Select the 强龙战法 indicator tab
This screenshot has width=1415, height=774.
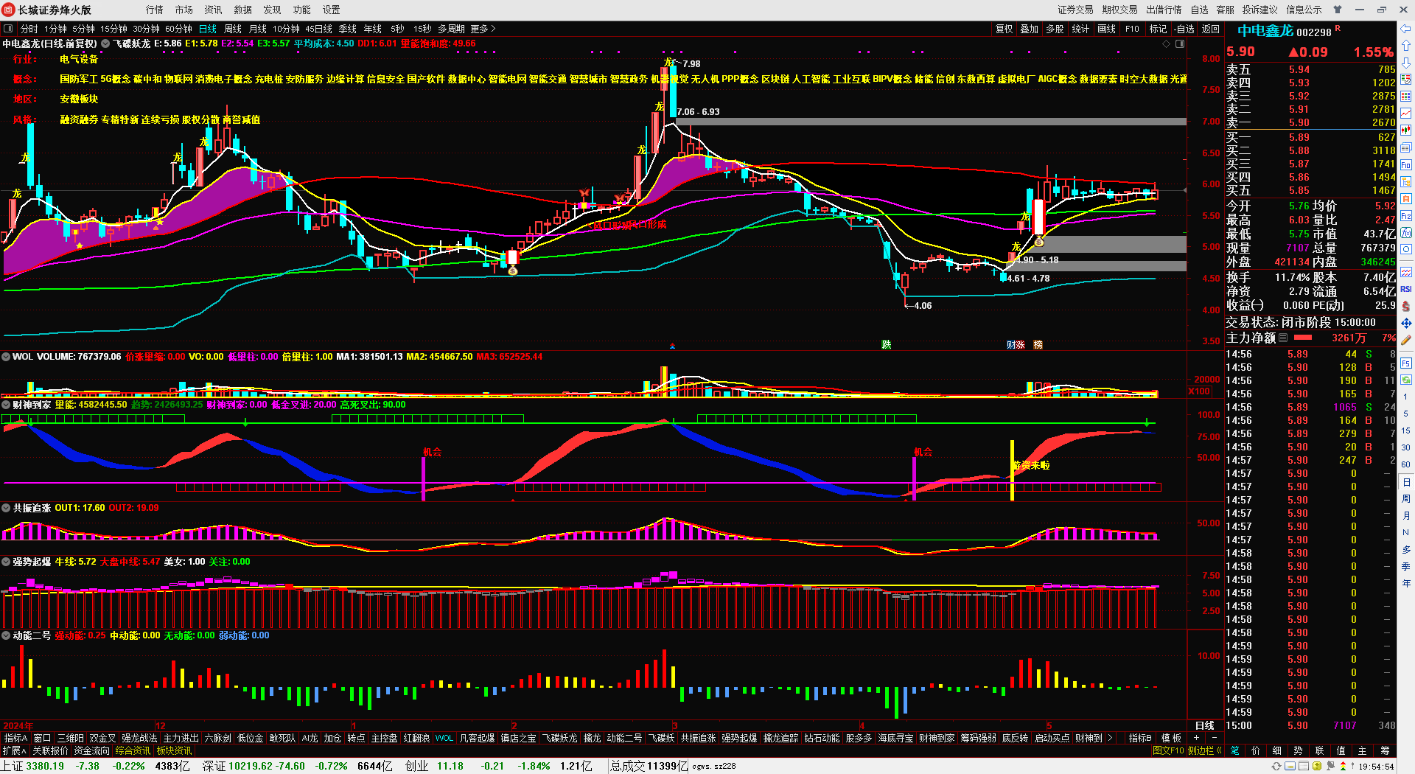pos(139,738)
